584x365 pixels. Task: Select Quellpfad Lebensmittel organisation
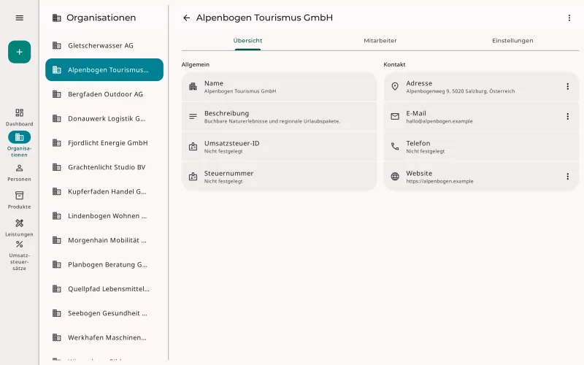(104, 288)
